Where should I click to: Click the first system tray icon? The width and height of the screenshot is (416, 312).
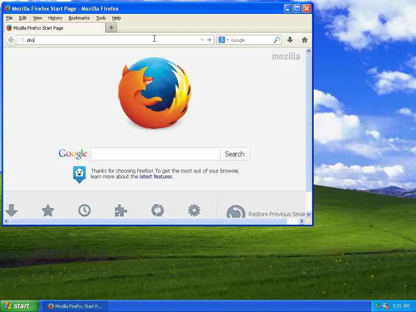pyautogui.click(x=378, y=306)
